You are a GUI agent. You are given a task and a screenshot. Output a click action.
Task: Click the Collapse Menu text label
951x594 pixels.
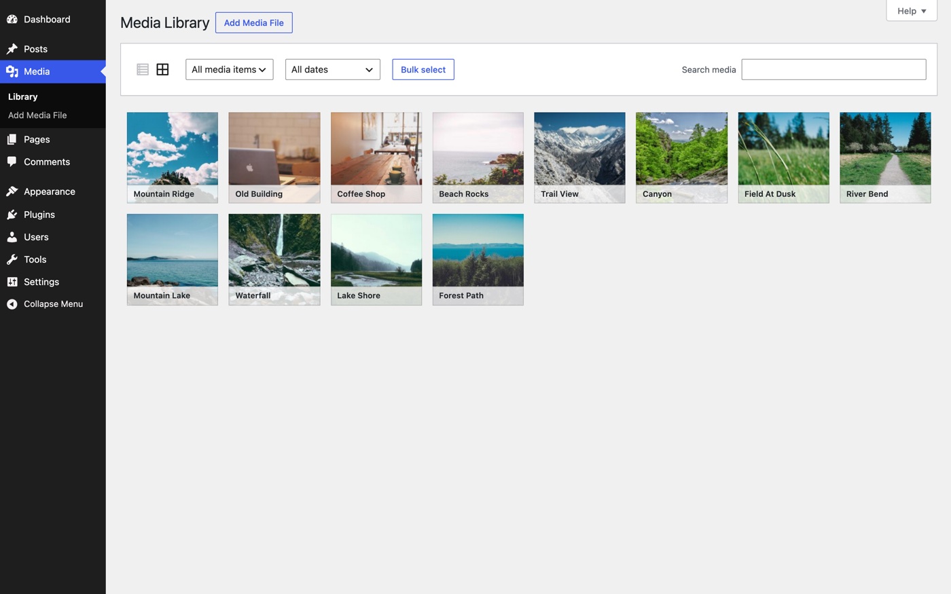click(53, 304)
